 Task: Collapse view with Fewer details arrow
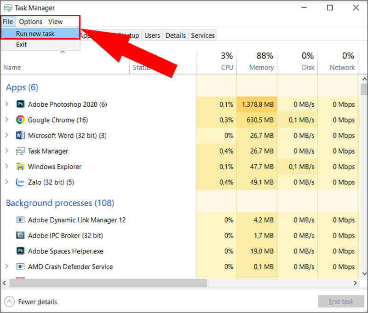9,302
